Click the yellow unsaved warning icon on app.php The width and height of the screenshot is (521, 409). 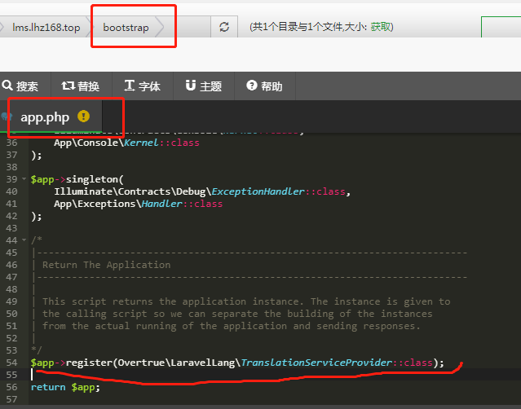(83, 117)
